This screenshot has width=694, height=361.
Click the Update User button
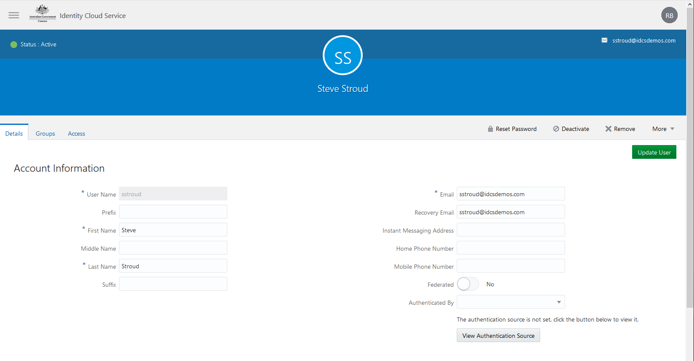coord(654,152)
